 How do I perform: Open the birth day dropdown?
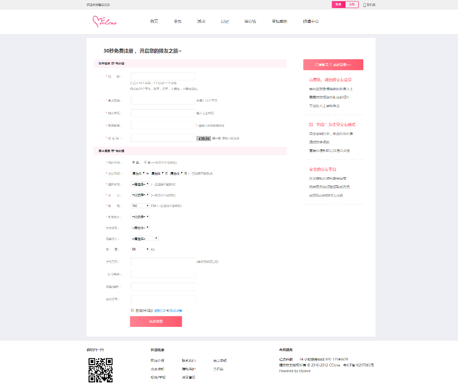(x=176, y=173)
